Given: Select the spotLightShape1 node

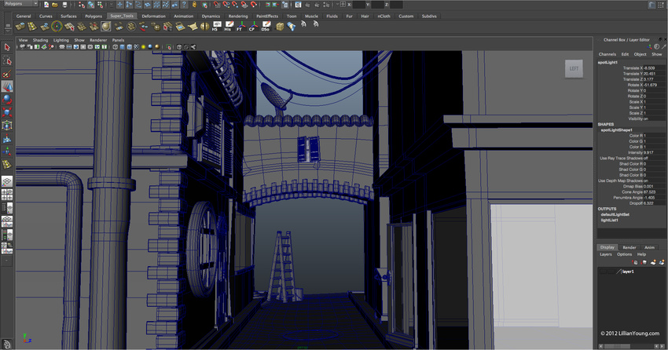Looking at the screenshot, I should (x=616, y=130).
